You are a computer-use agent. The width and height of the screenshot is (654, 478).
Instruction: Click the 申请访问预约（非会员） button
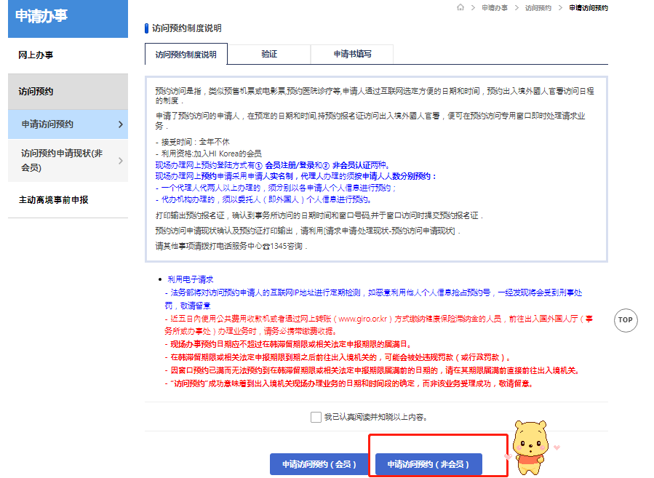[428, 464]
